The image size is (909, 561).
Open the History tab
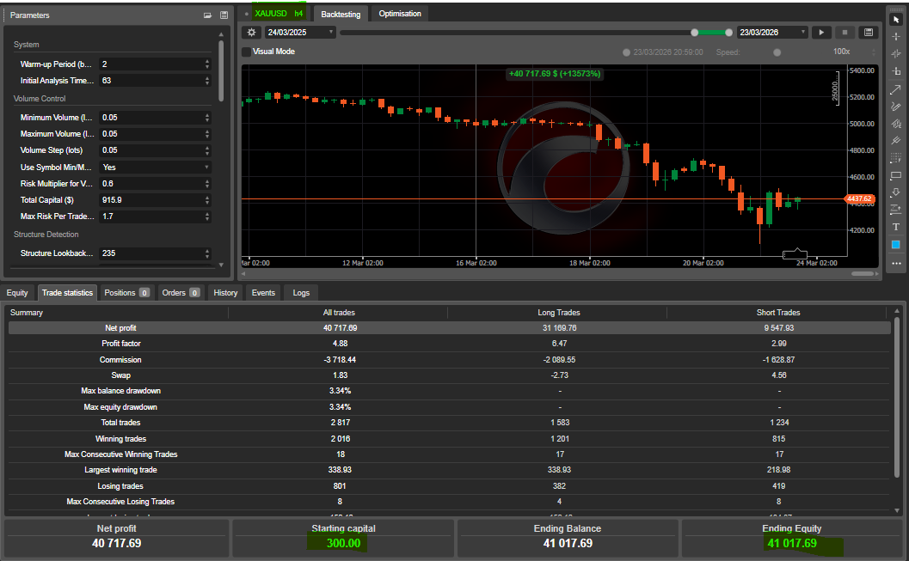[x=224, y=292]
